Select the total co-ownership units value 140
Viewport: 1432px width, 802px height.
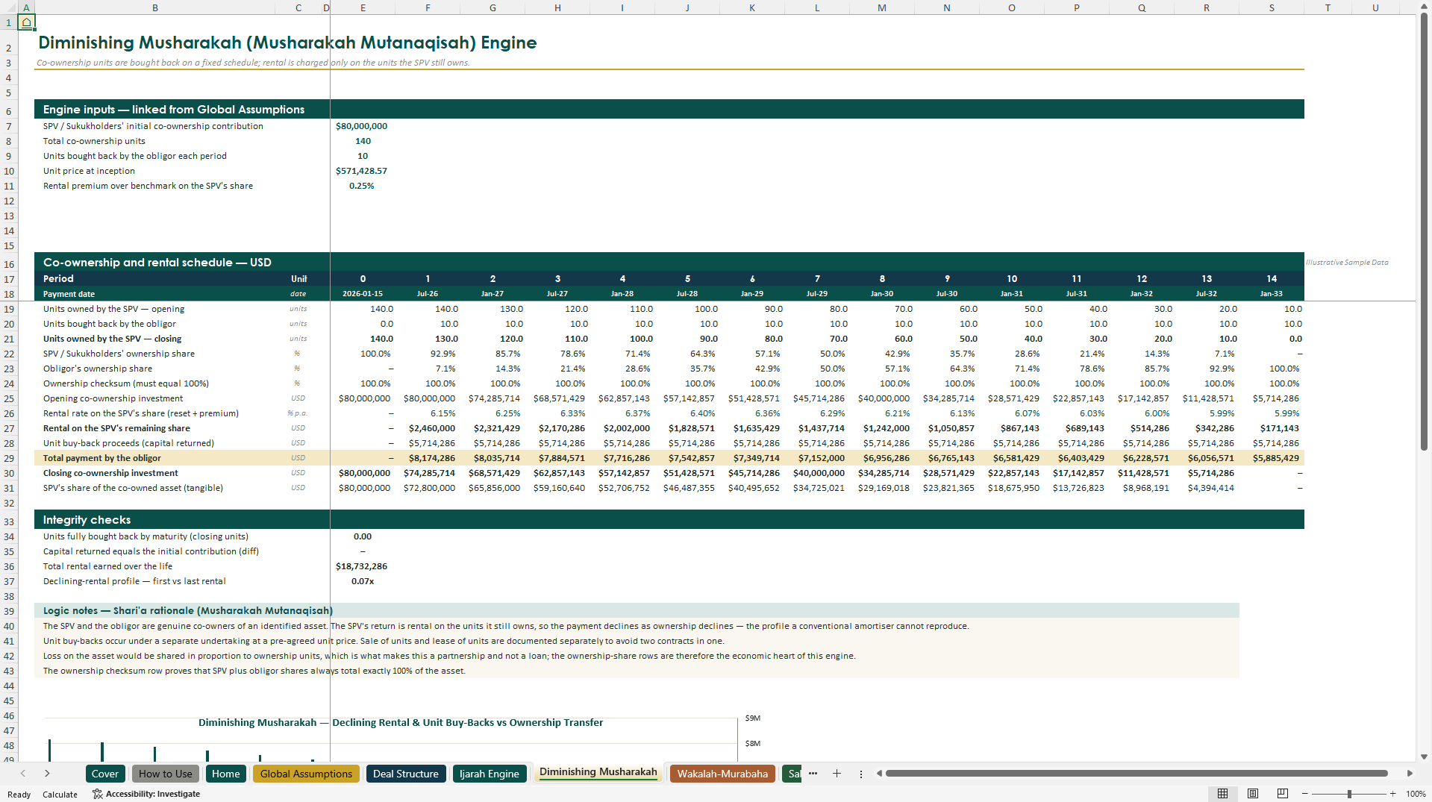point(363,141)
